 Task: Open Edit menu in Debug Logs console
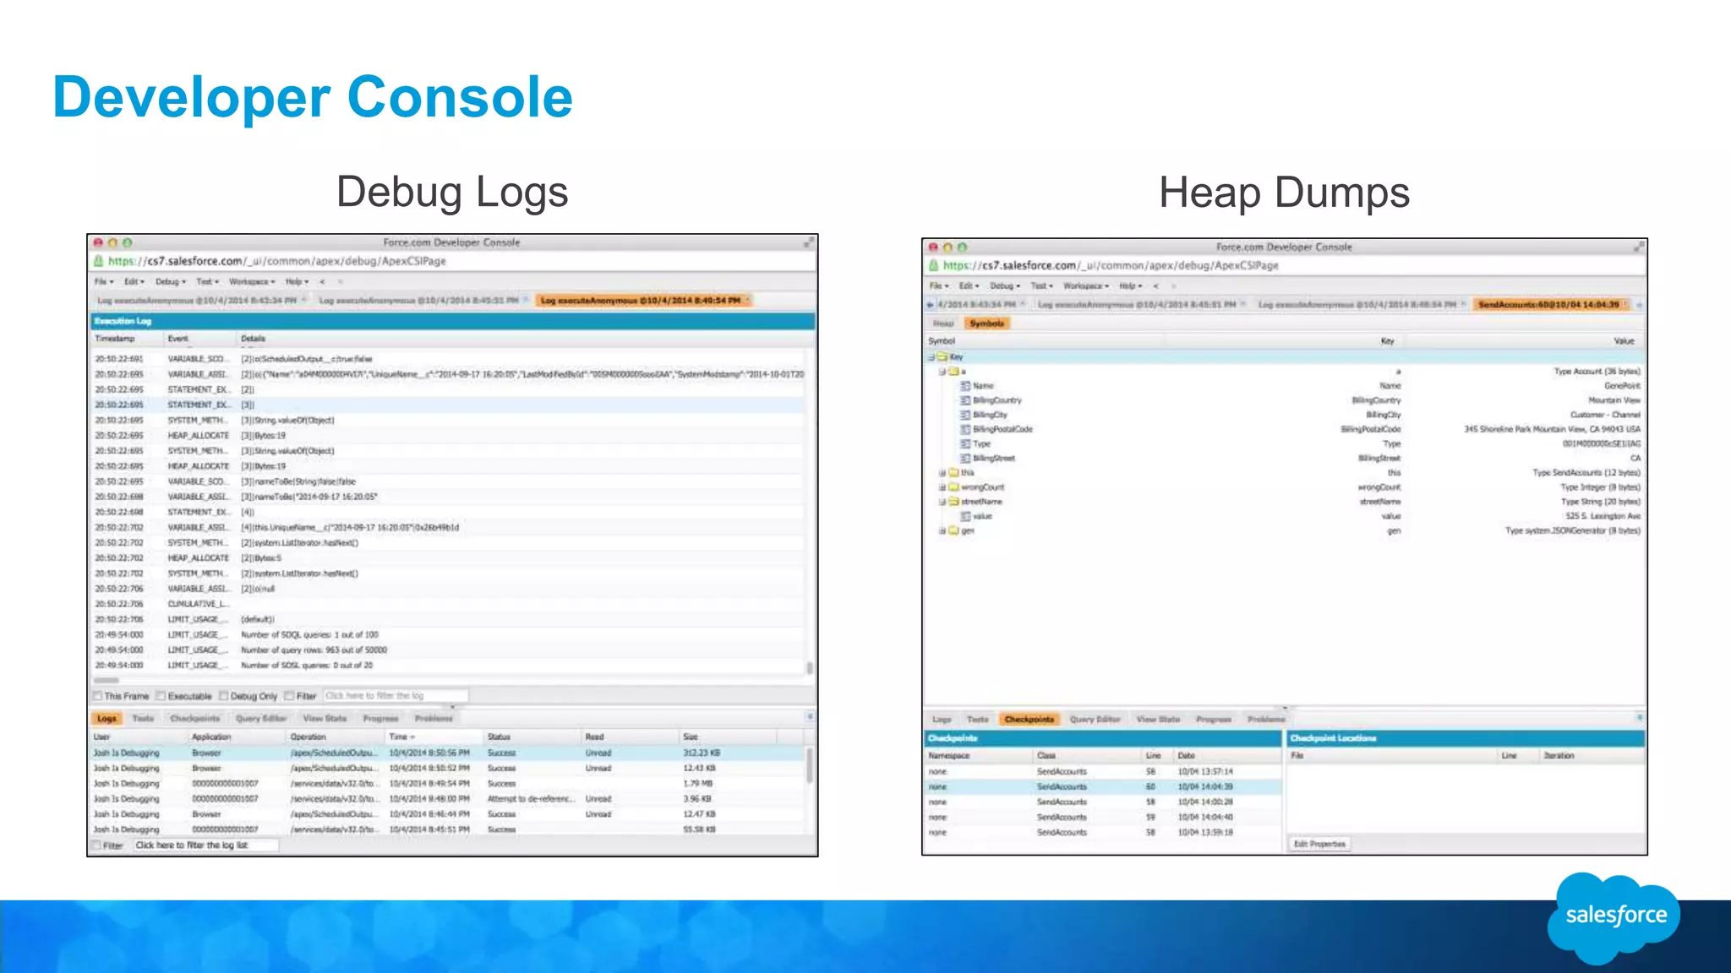pos(134,281)
